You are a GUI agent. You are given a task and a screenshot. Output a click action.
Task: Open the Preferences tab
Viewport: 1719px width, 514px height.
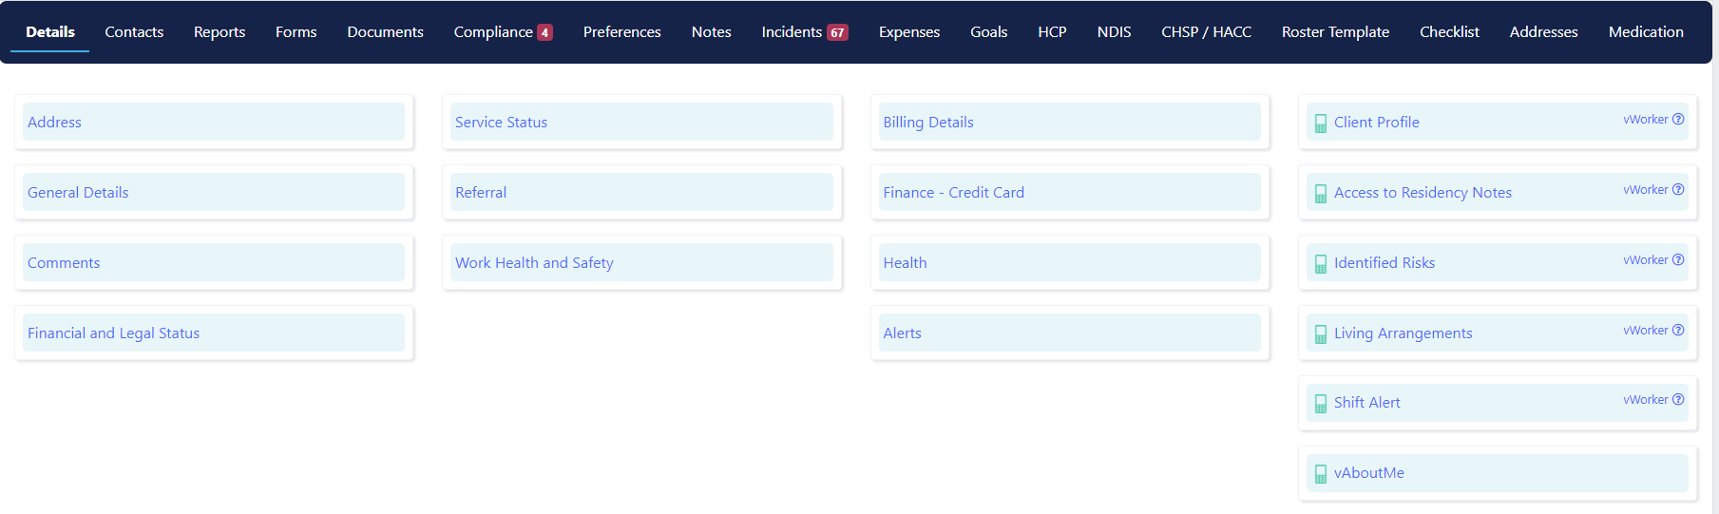click(x=622, y=32)
